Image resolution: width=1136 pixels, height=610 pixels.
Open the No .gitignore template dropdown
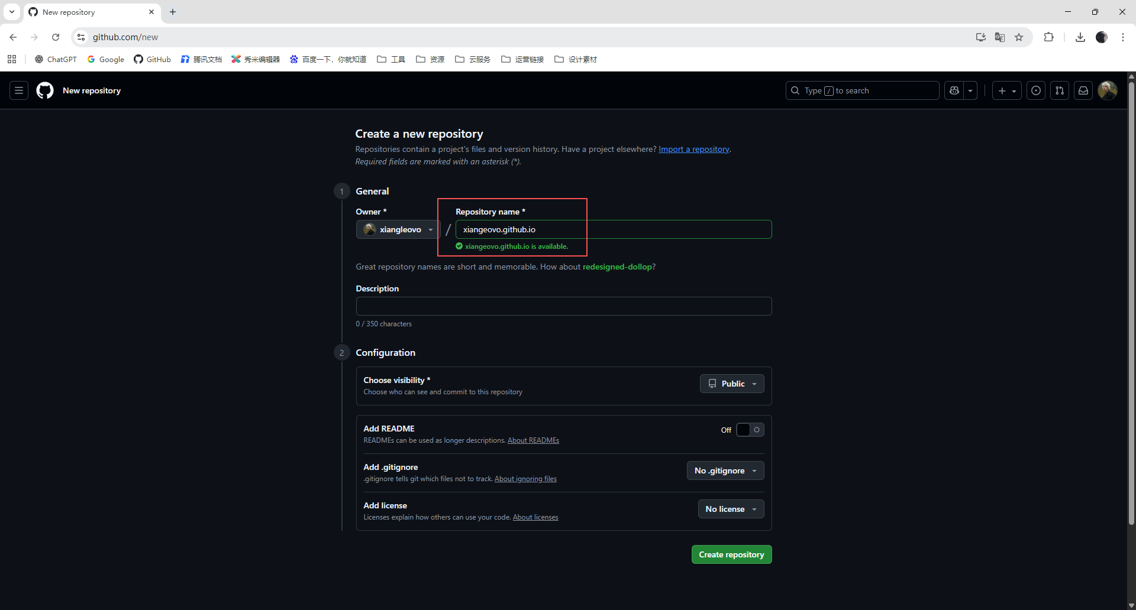pos(725,471)
